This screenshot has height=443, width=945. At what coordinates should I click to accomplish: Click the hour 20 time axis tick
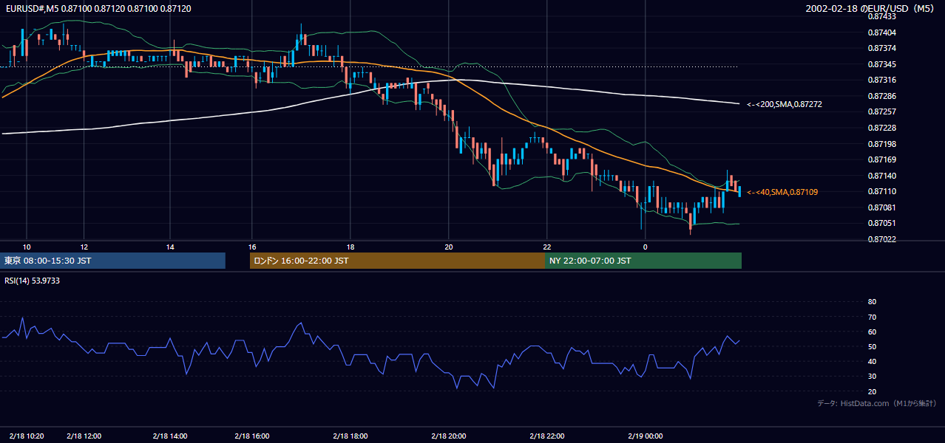449,247
